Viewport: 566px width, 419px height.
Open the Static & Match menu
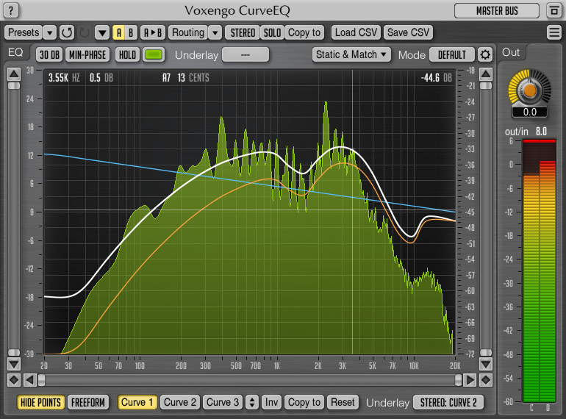(352, 54)
